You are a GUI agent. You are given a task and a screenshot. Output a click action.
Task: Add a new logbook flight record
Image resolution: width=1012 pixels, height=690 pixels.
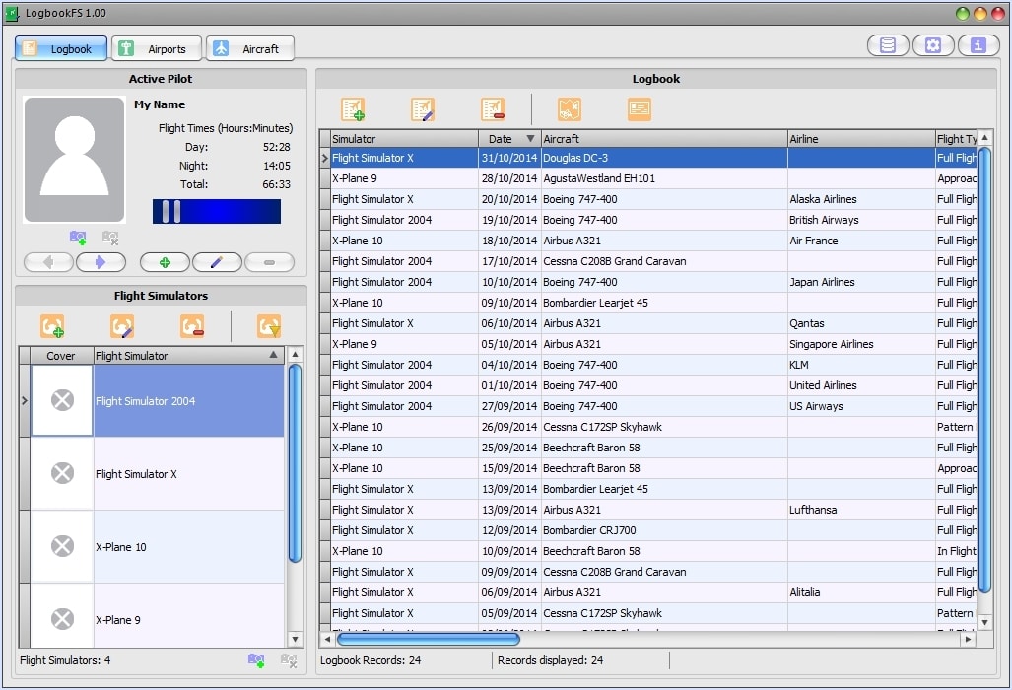click(x=353, y=109)
